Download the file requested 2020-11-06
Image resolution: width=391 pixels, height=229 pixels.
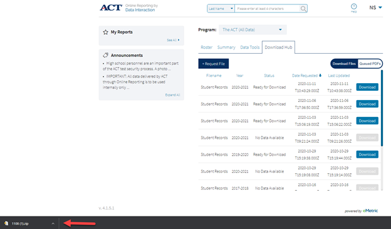tap(367, 104)
